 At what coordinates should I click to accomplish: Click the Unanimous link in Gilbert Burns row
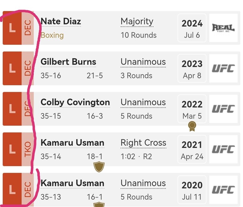[143, 62]
